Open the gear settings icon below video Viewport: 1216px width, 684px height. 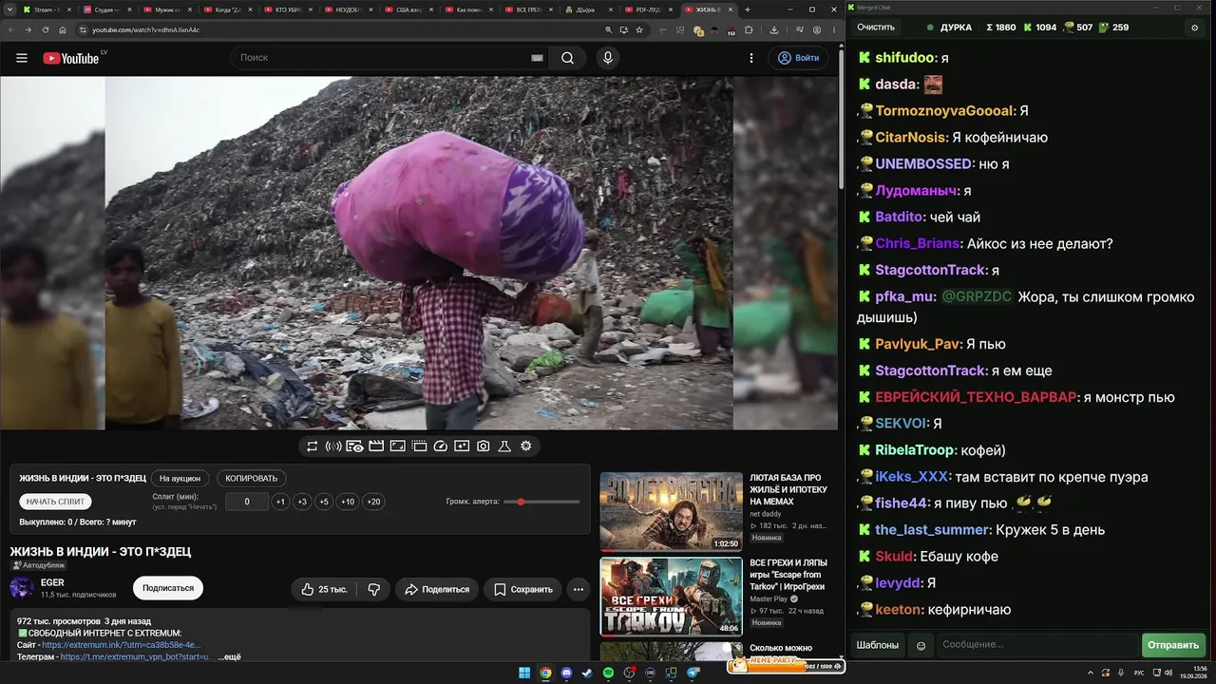point(526,446)
